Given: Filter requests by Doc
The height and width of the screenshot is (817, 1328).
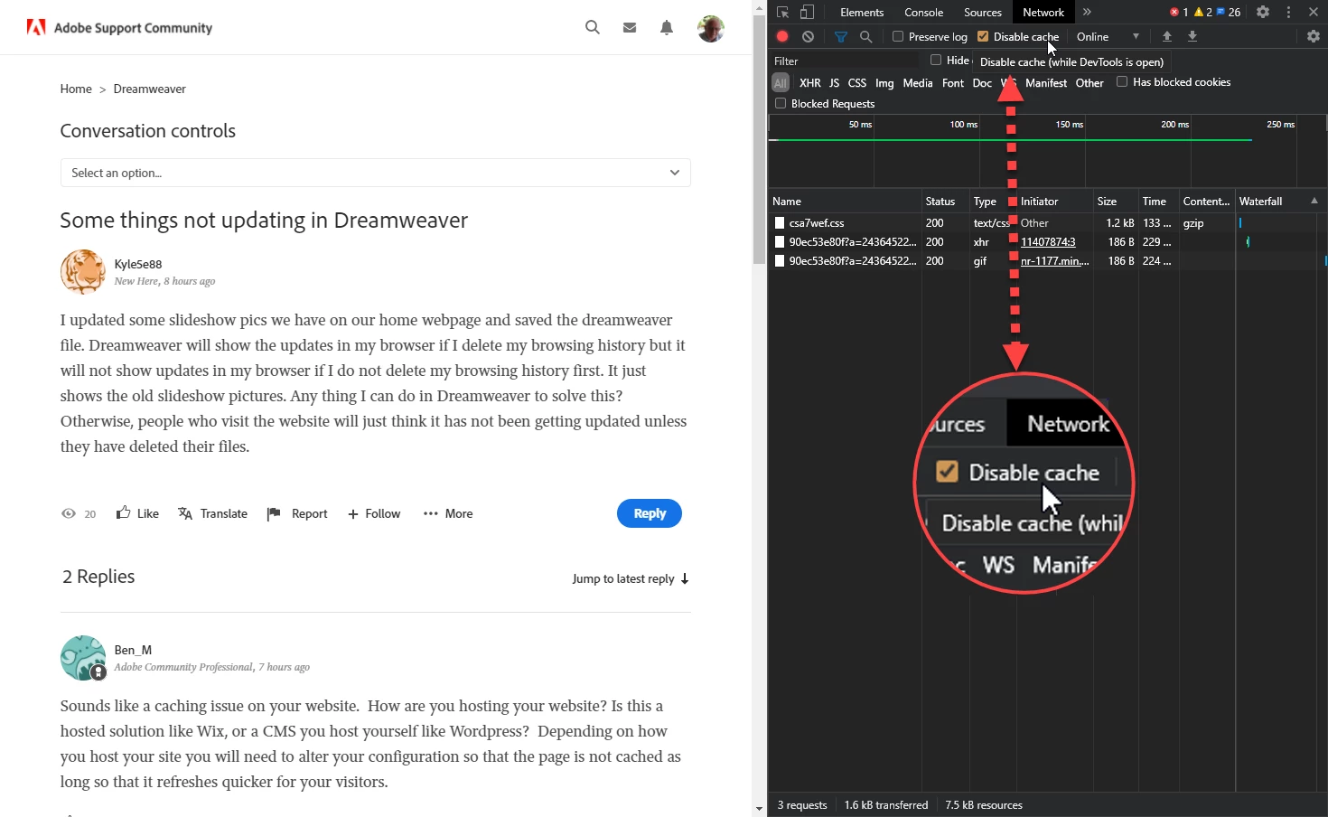Looking at the screenshot, I should coord(982,82).
